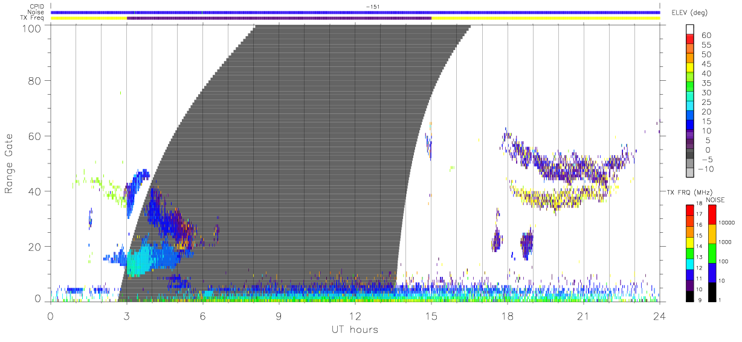Click the 12 tick on UT hours axis
Viewport: 742px width, 342px height.
tap(355, 316)
